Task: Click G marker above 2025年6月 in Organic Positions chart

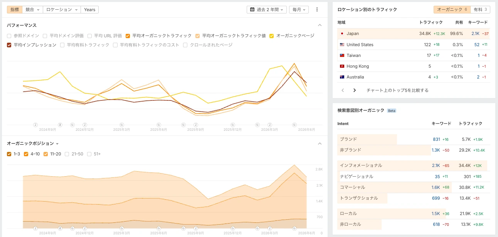Action: [159, 228]
